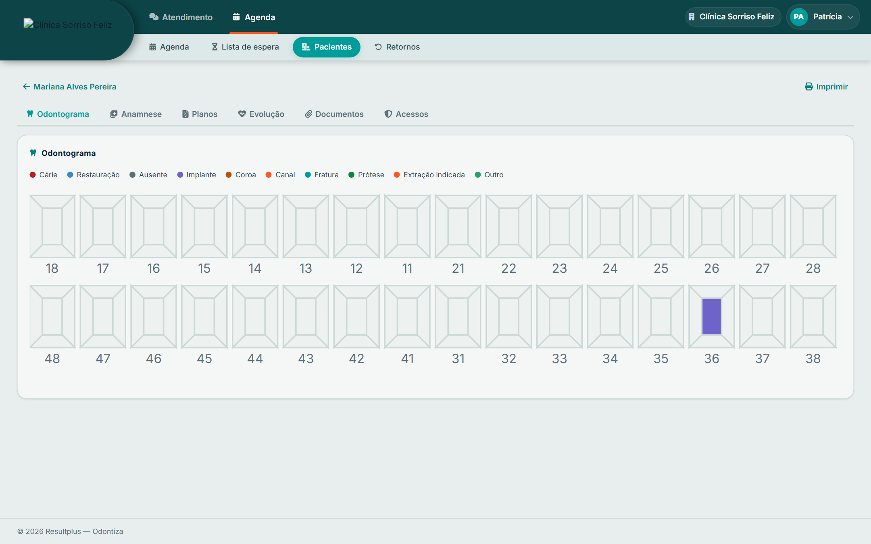Select tooth 37 diagram

point(763,316)
